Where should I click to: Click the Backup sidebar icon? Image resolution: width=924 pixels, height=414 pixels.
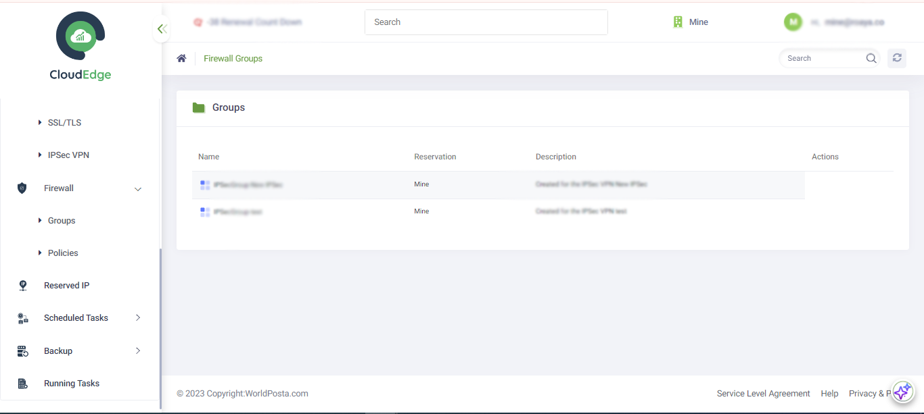pyautogui.click(x=22, y=351)
